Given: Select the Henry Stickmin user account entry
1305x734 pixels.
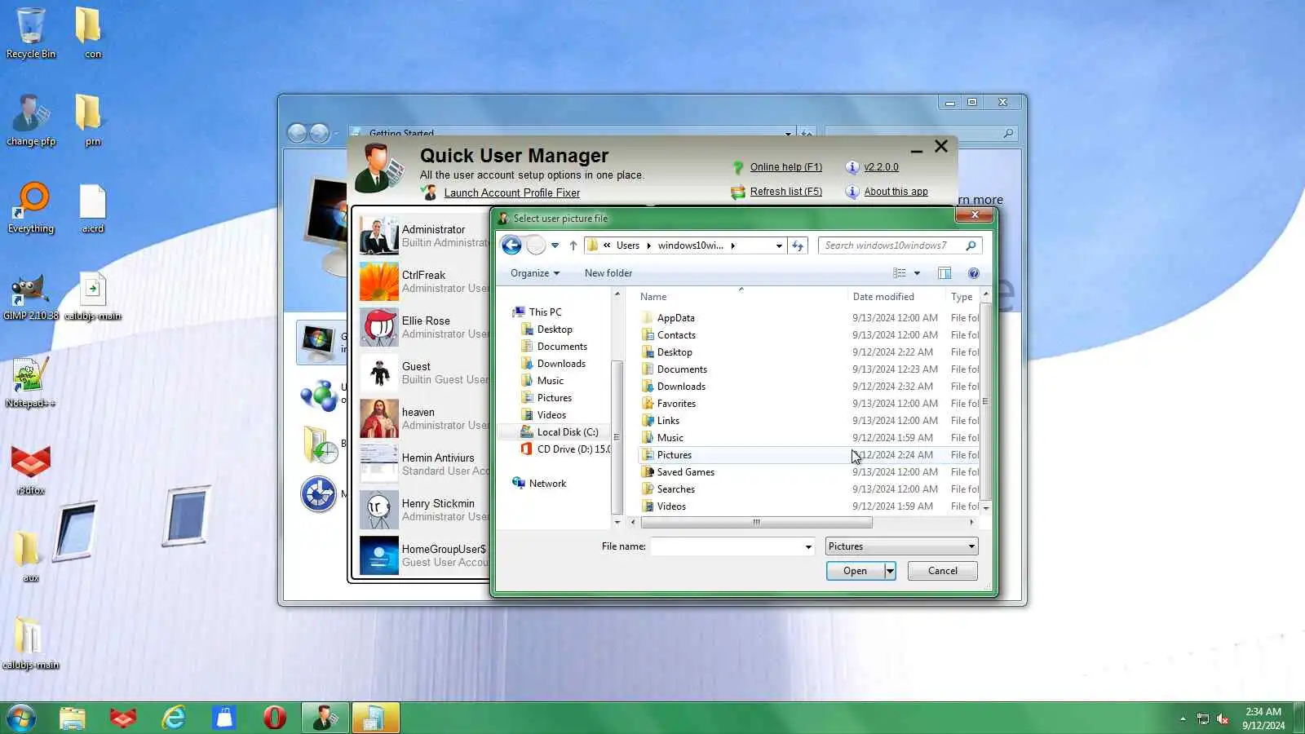Looking at the screenshot, I should 424,511.
